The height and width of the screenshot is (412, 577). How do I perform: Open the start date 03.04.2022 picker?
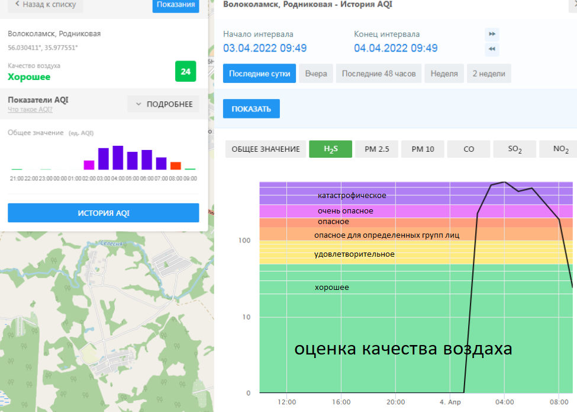tap(265, 48)
